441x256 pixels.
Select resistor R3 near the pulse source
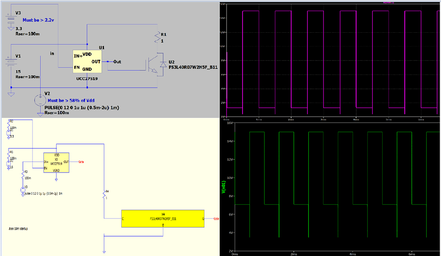(x=22, y=176)
